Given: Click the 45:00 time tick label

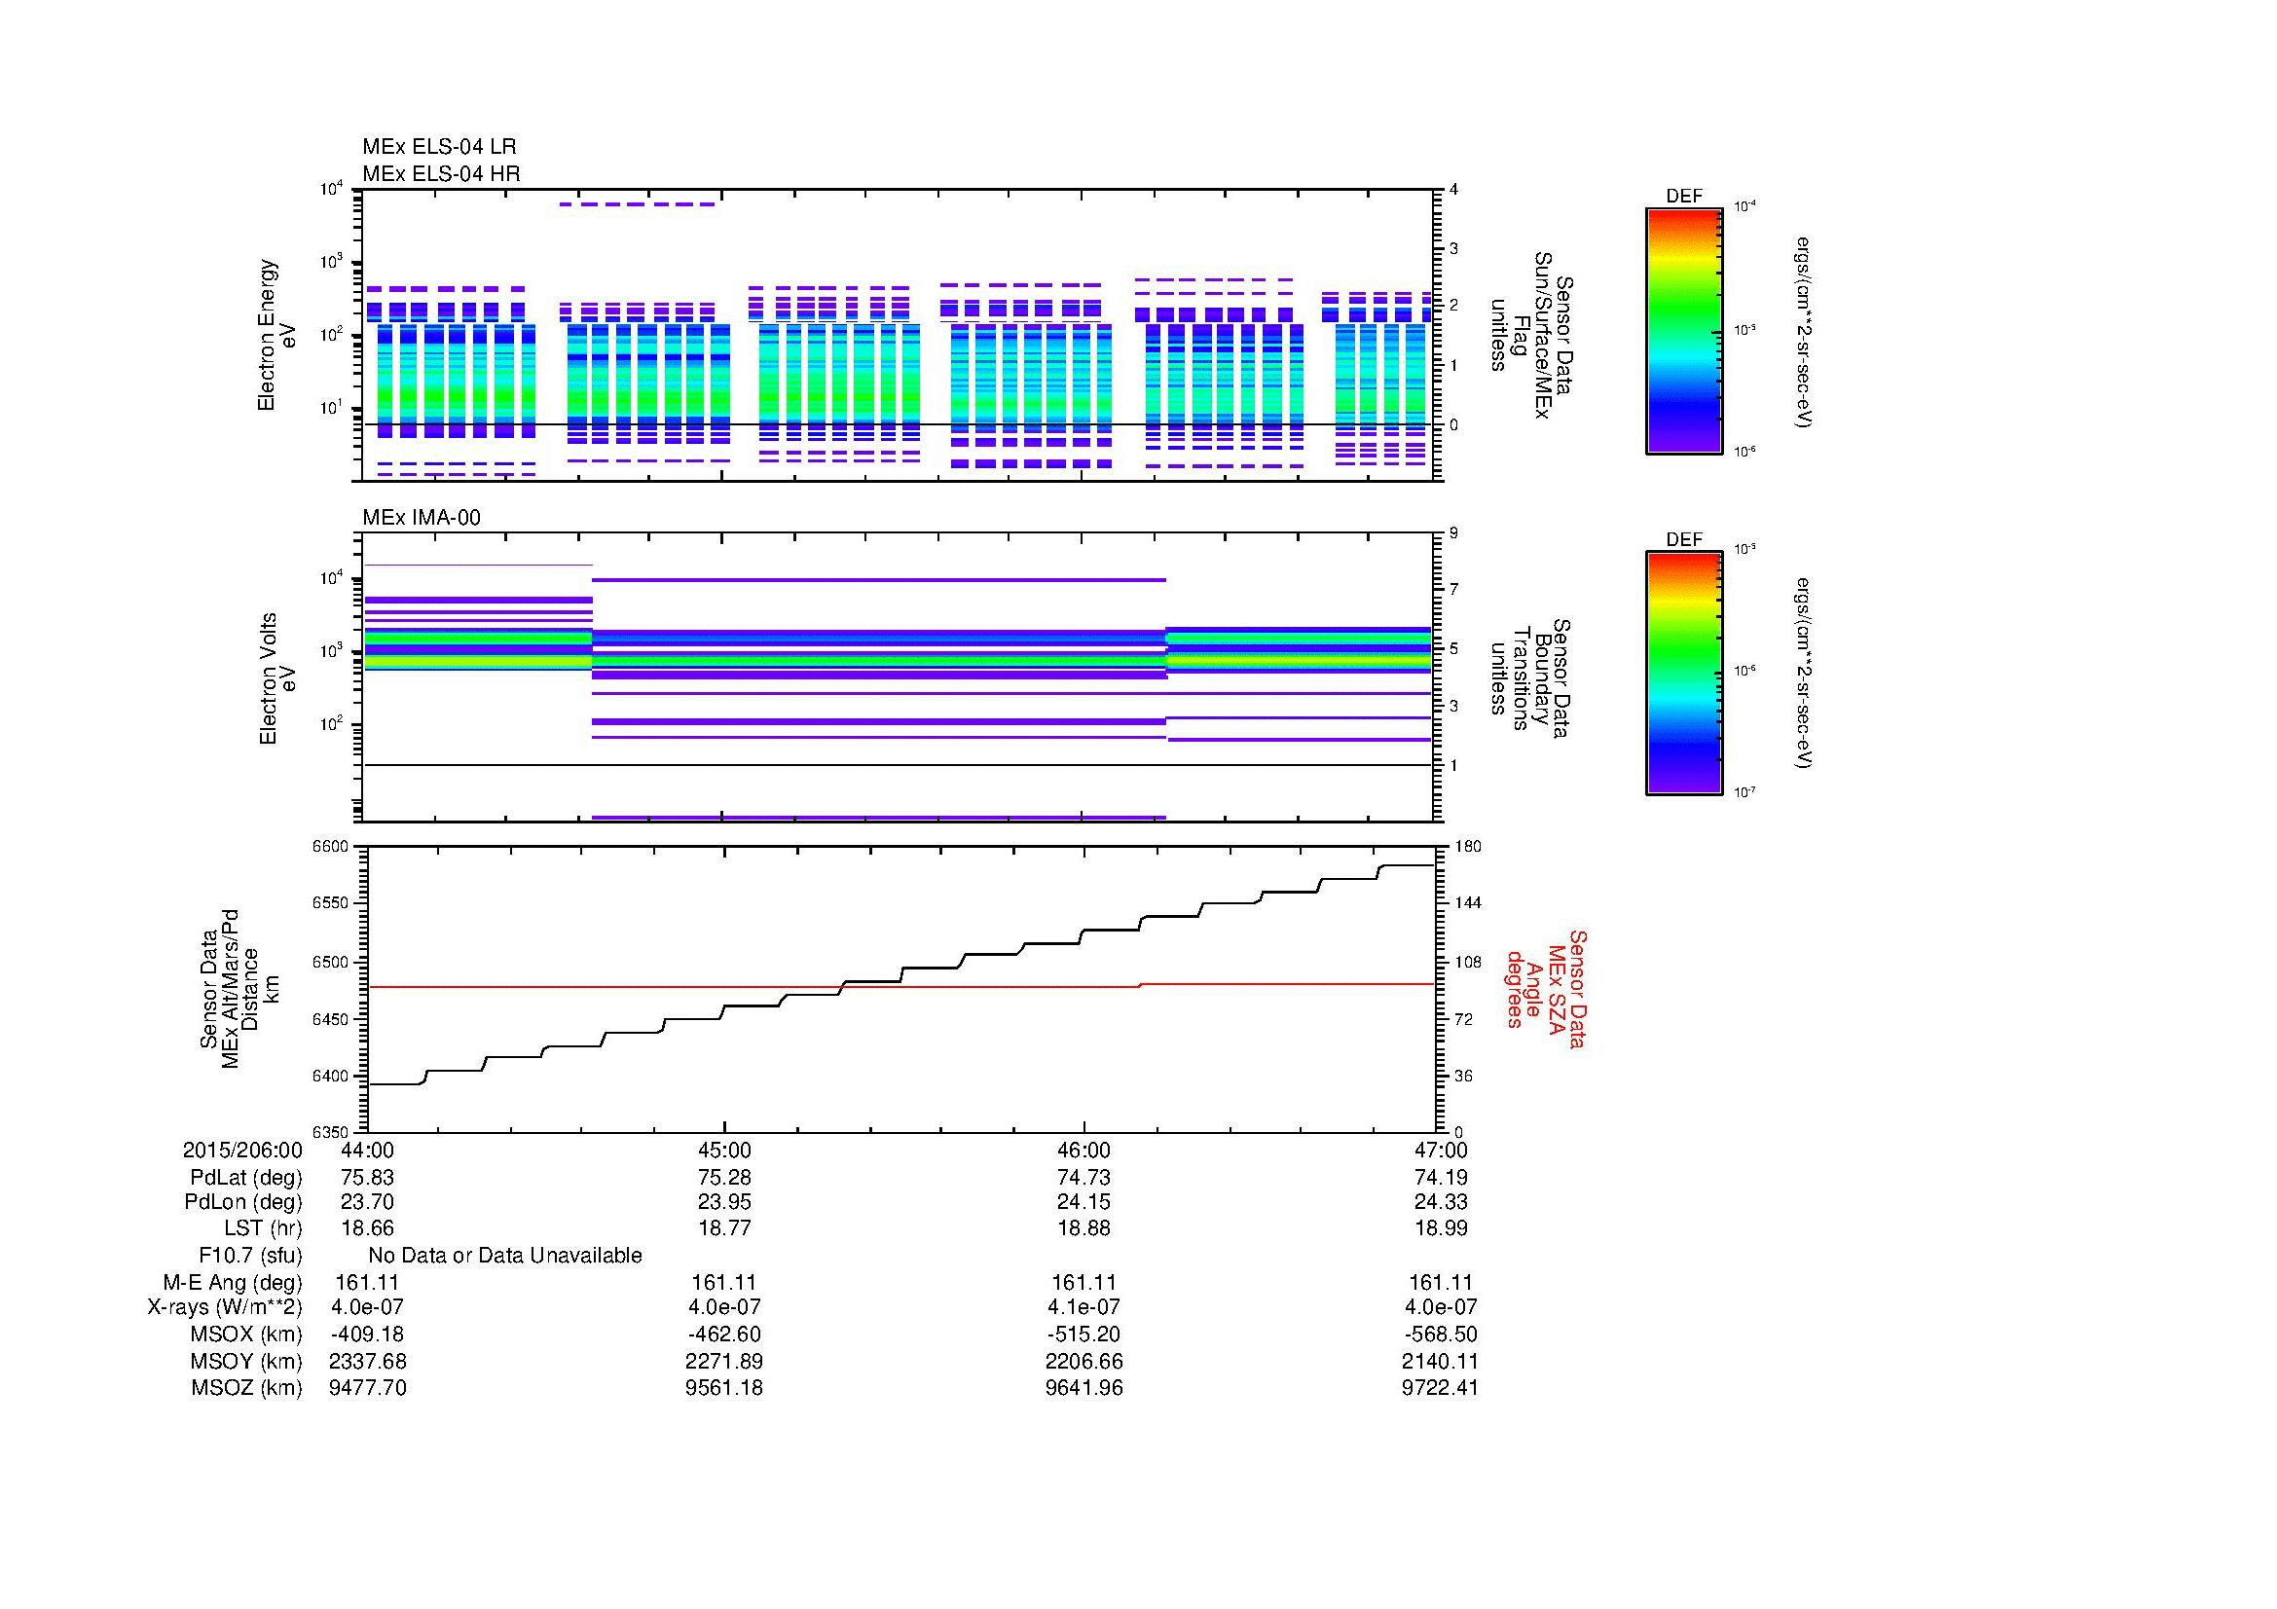Looking at the screenshot, I should pos(725,1150).
